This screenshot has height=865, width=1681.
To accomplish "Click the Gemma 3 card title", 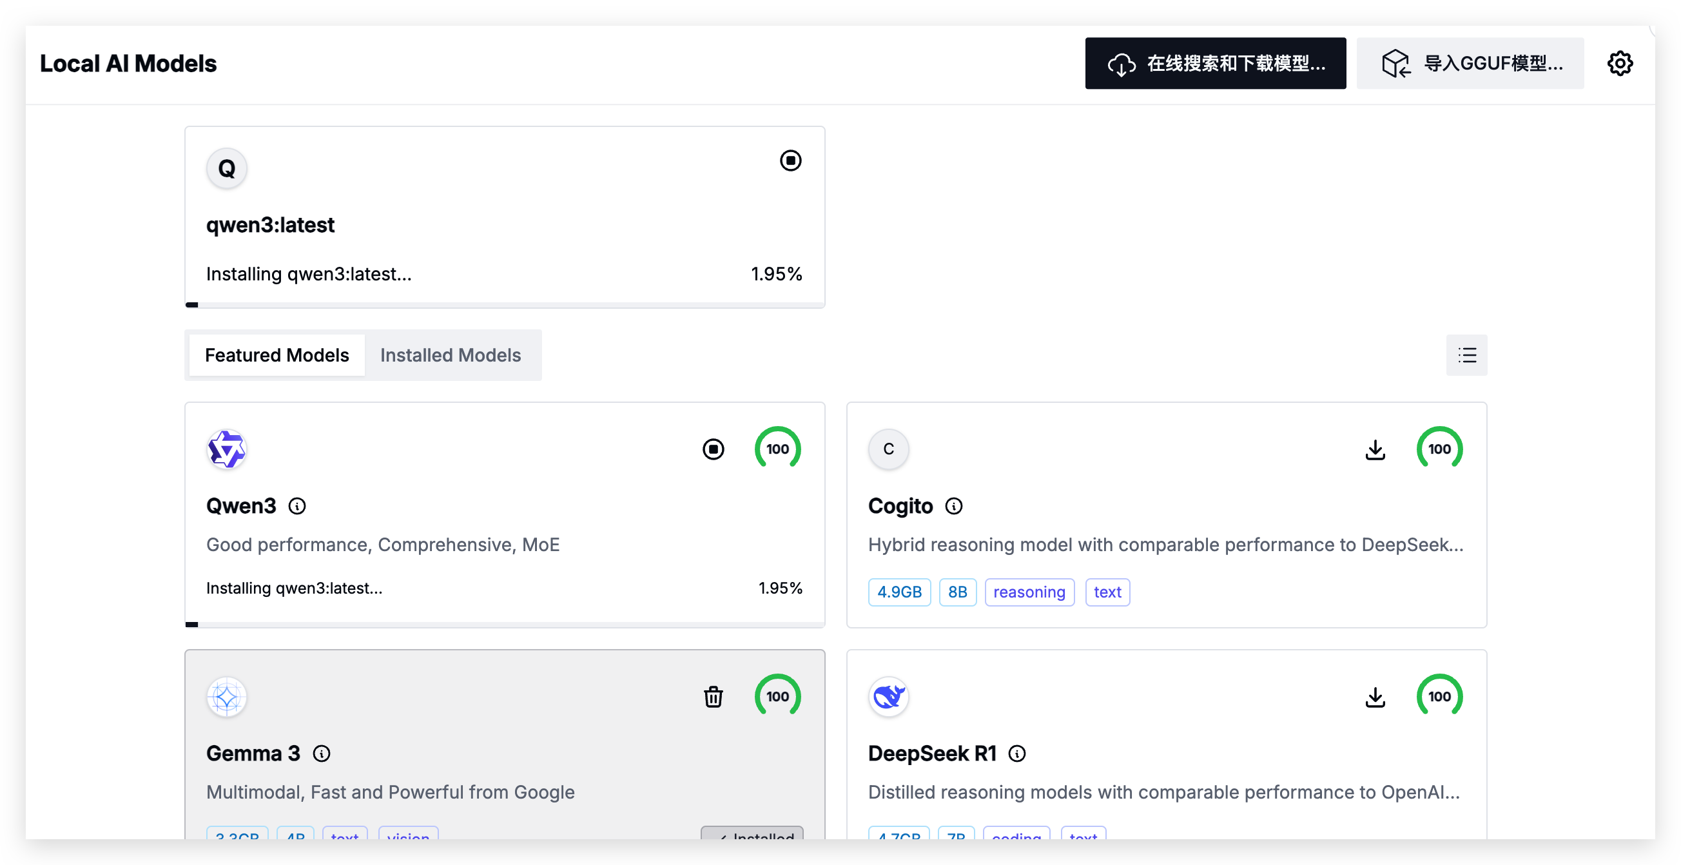I will [253, 753].
